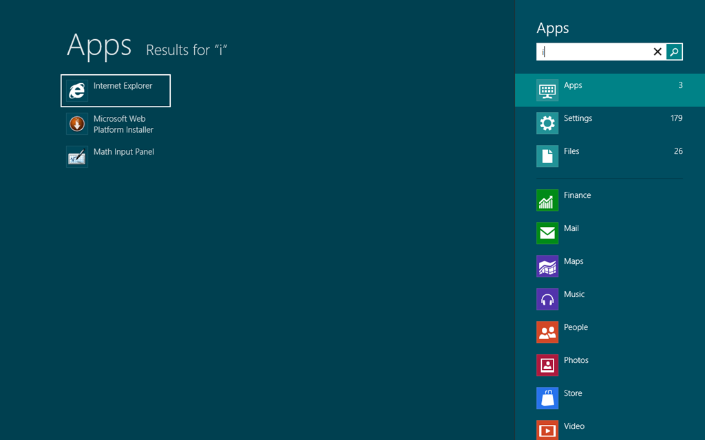Select the Maps icon

click(x=547, y=266)
